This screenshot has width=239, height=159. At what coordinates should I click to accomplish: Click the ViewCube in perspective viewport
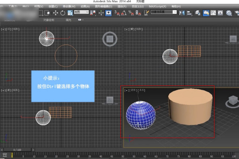(233, 101)
